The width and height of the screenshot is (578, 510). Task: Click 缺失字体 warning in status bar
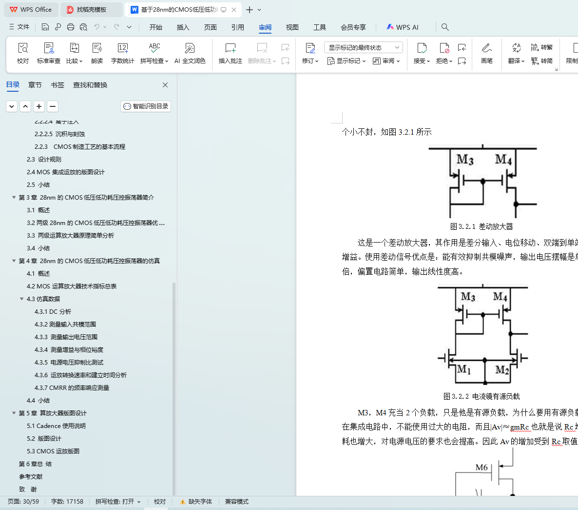click(x=196, y=502)
